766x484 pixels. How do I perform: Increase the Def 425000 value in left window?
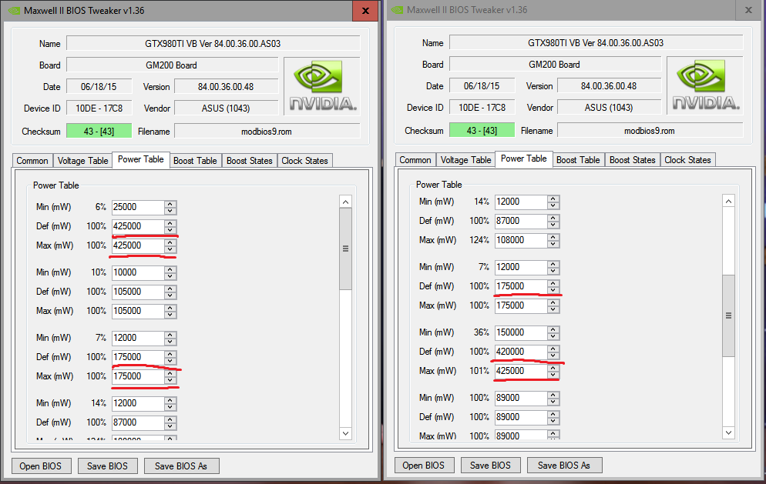[x=170, y=223]
